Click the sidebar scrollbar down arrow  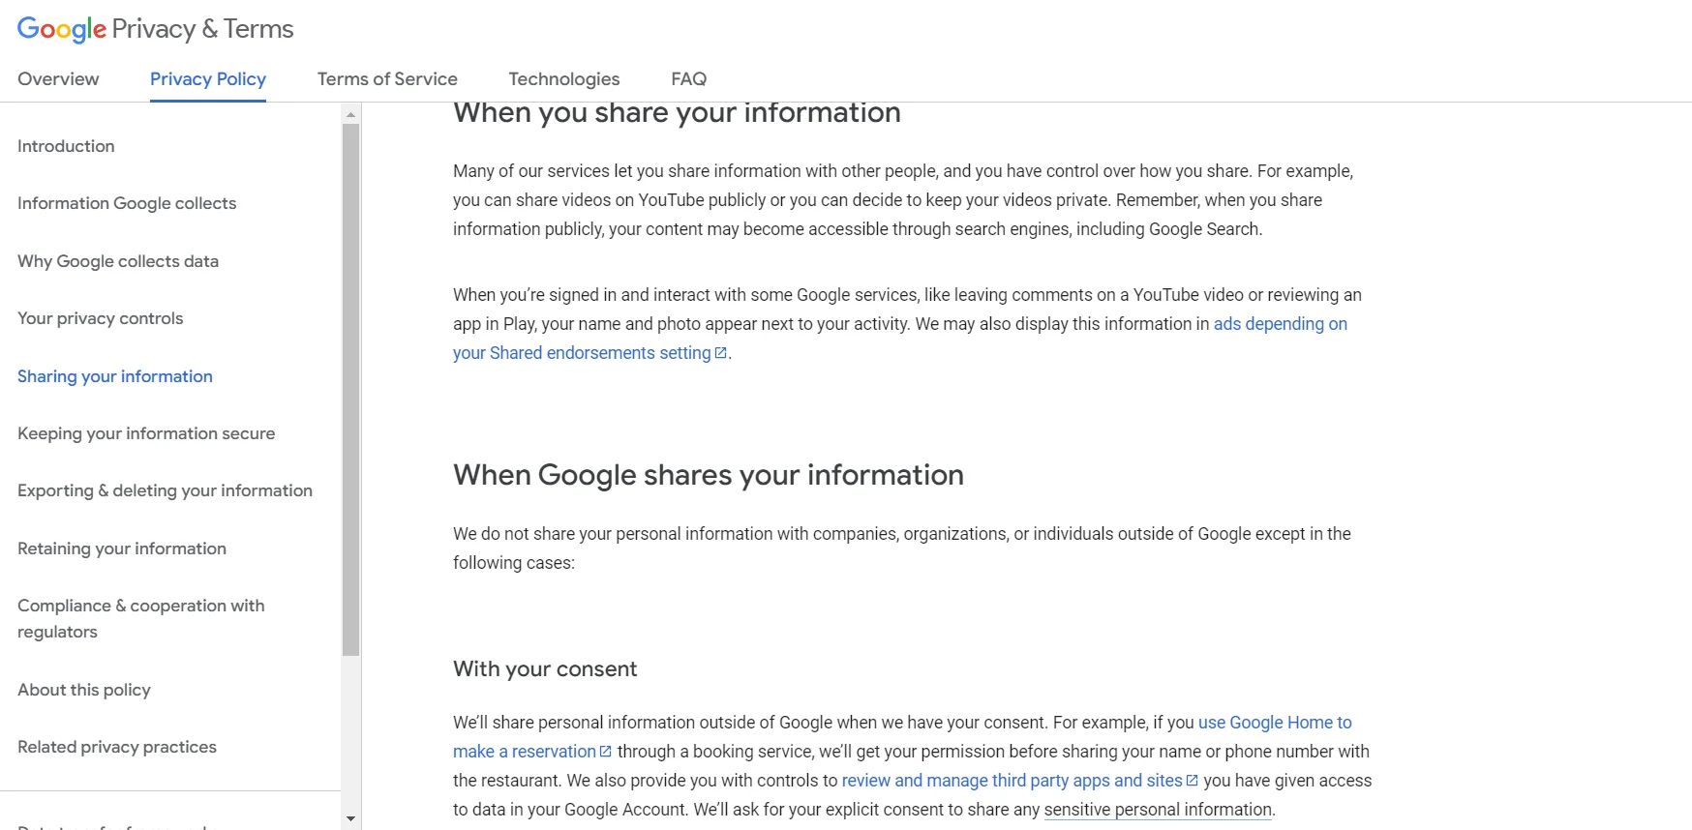pyautogui.click(x=350, y=819)
